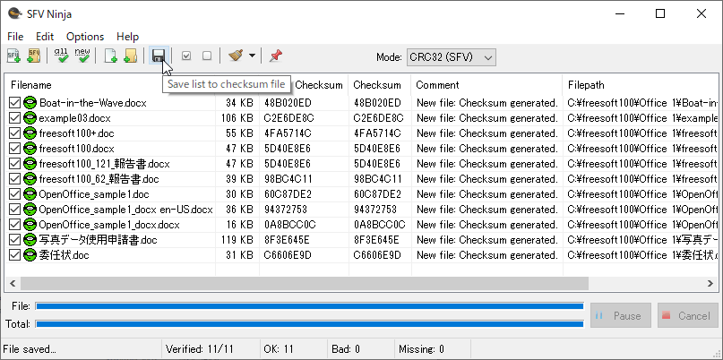Image resolution: width=723 pixels, height=360 pixels.
Task: Sort by the Comment column header
Action: (x=486, y=85)
